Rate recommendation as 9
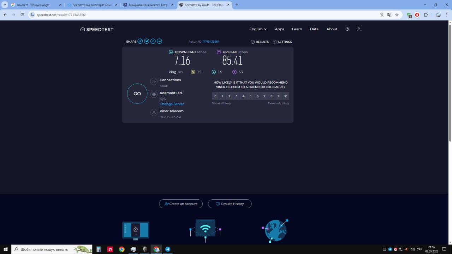 pyautogui.click(x=279, y=96)
